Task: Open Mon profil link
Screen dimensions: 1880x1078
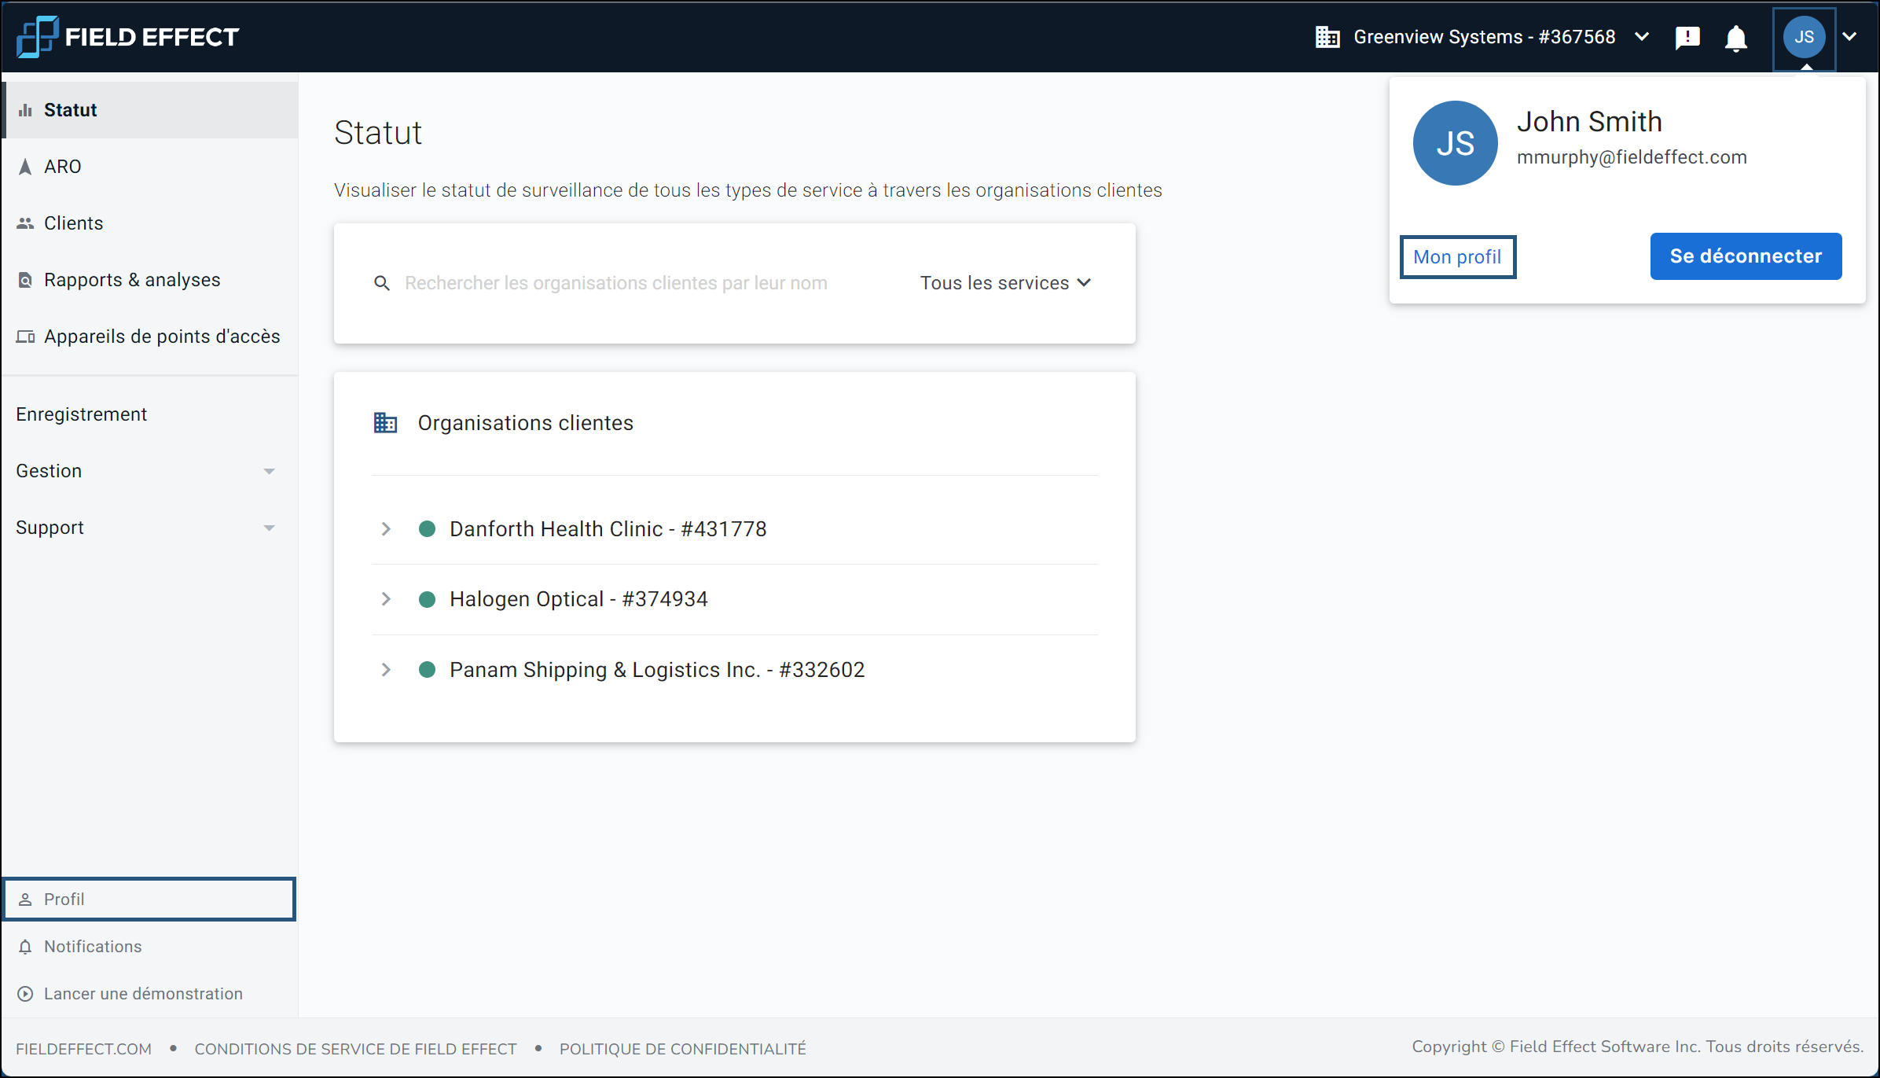Action: coord(1457,257)
